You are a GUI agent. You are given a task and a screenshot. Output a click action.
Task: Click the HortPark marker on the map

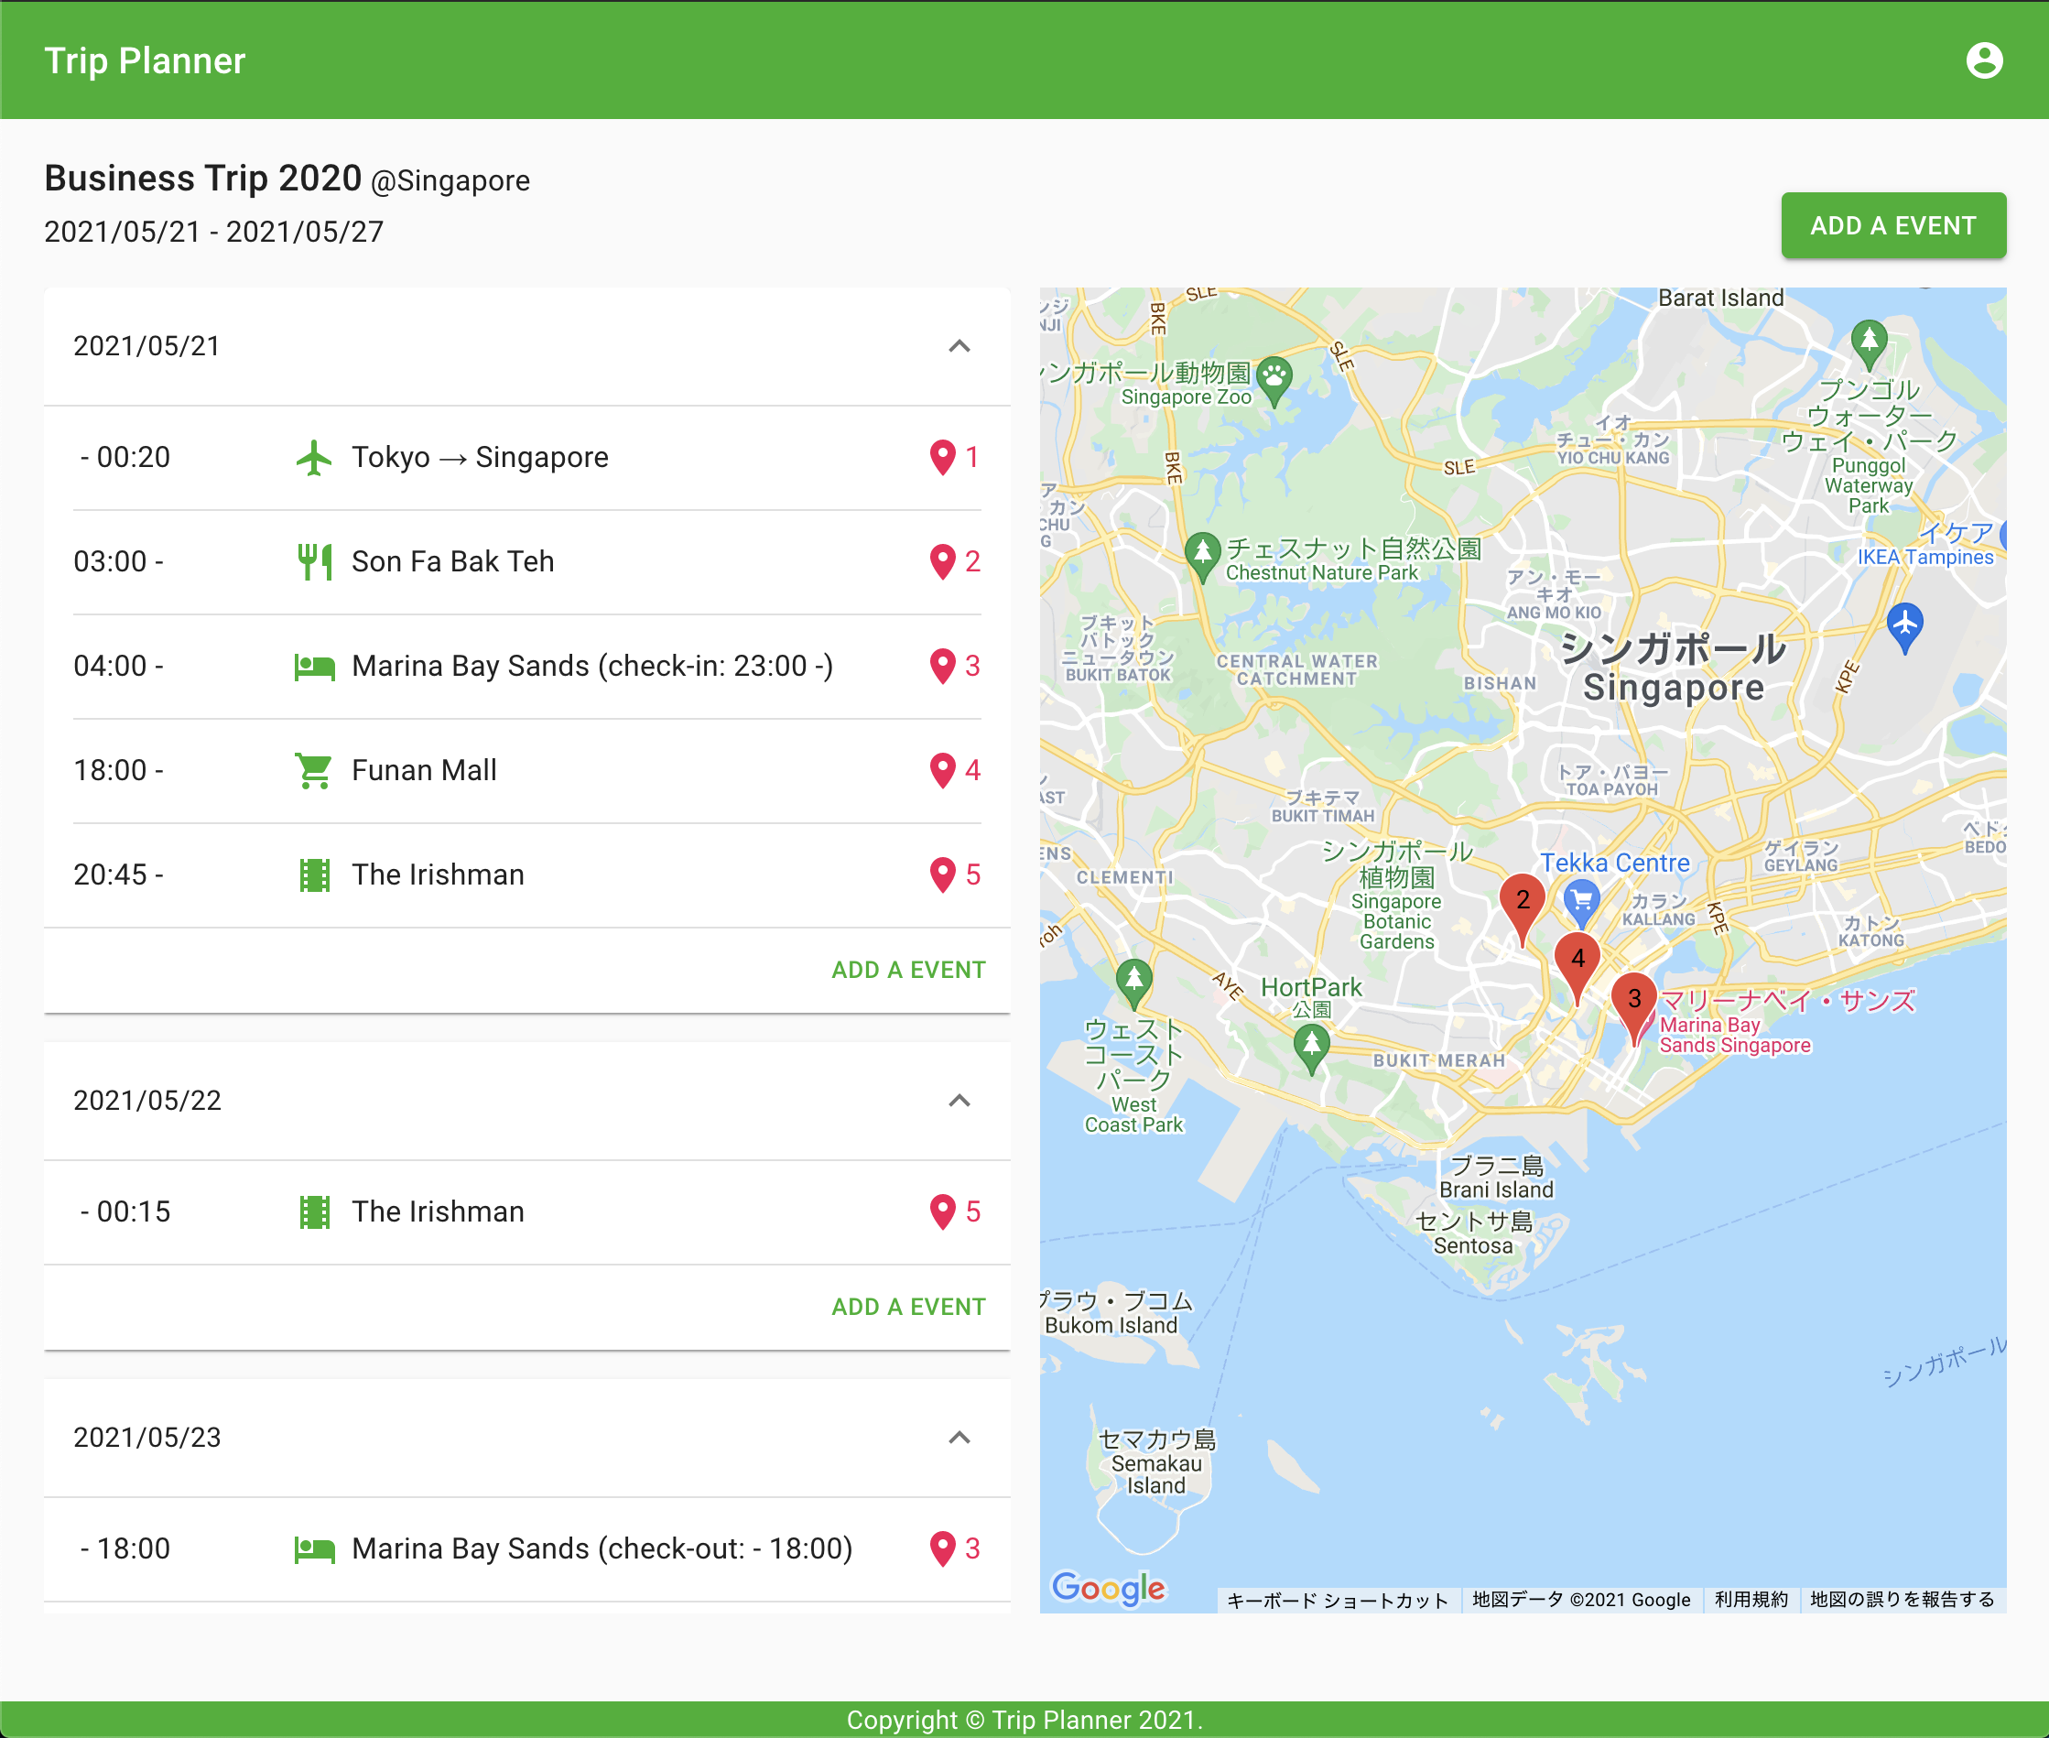pos(1311,1048)
